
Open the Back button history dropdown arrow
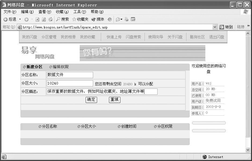pos(20,19)
